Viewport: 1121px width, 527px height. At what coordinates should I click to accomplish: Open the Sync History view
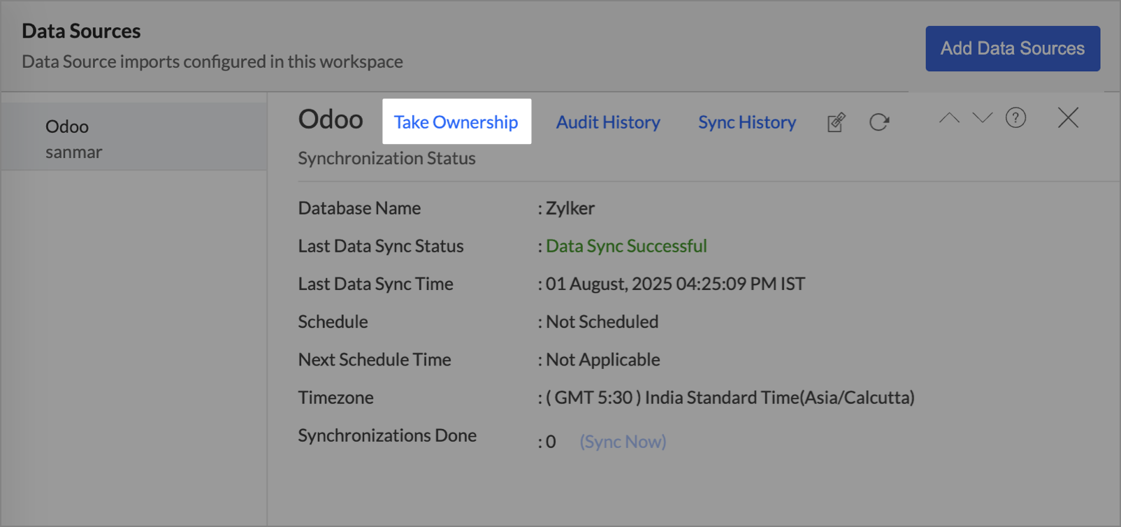[746, 122]
